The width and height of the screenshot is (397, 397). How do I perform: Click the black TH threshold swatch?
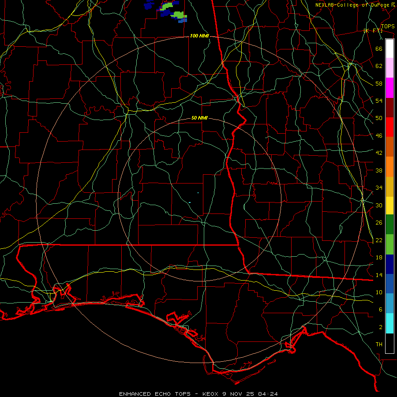pyautogui.click(x=390, y=343)
